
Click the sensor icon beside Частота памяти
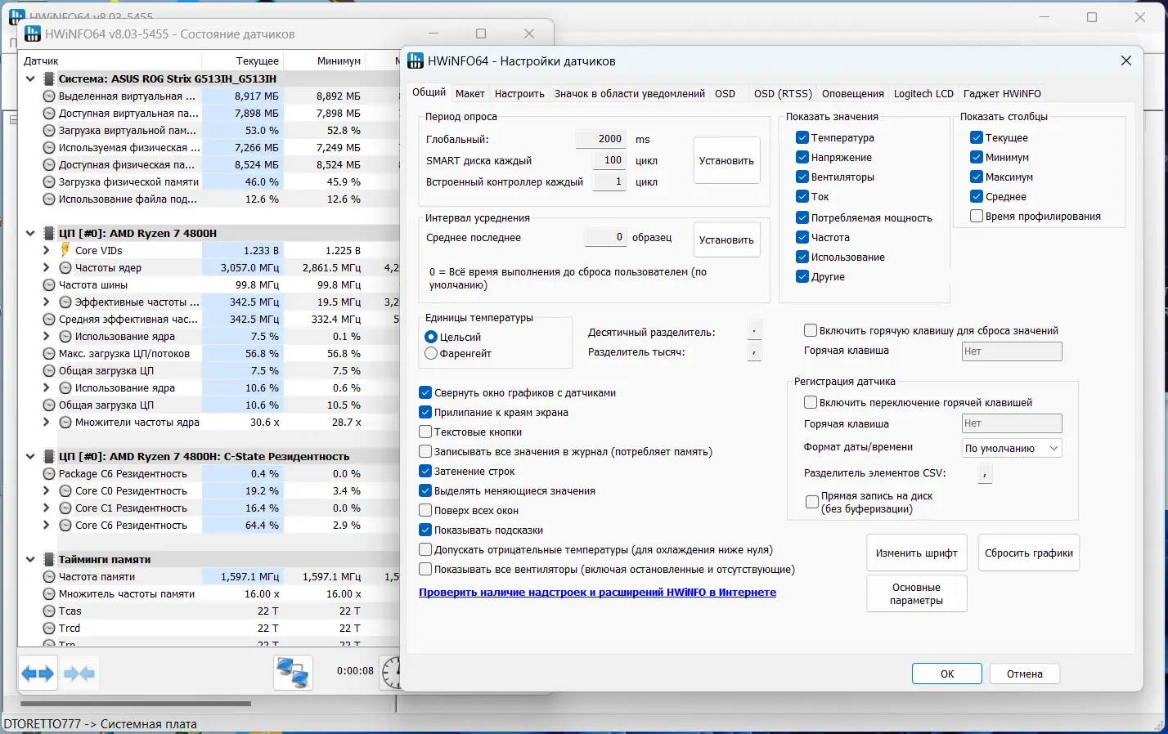[x=49, y=577]
